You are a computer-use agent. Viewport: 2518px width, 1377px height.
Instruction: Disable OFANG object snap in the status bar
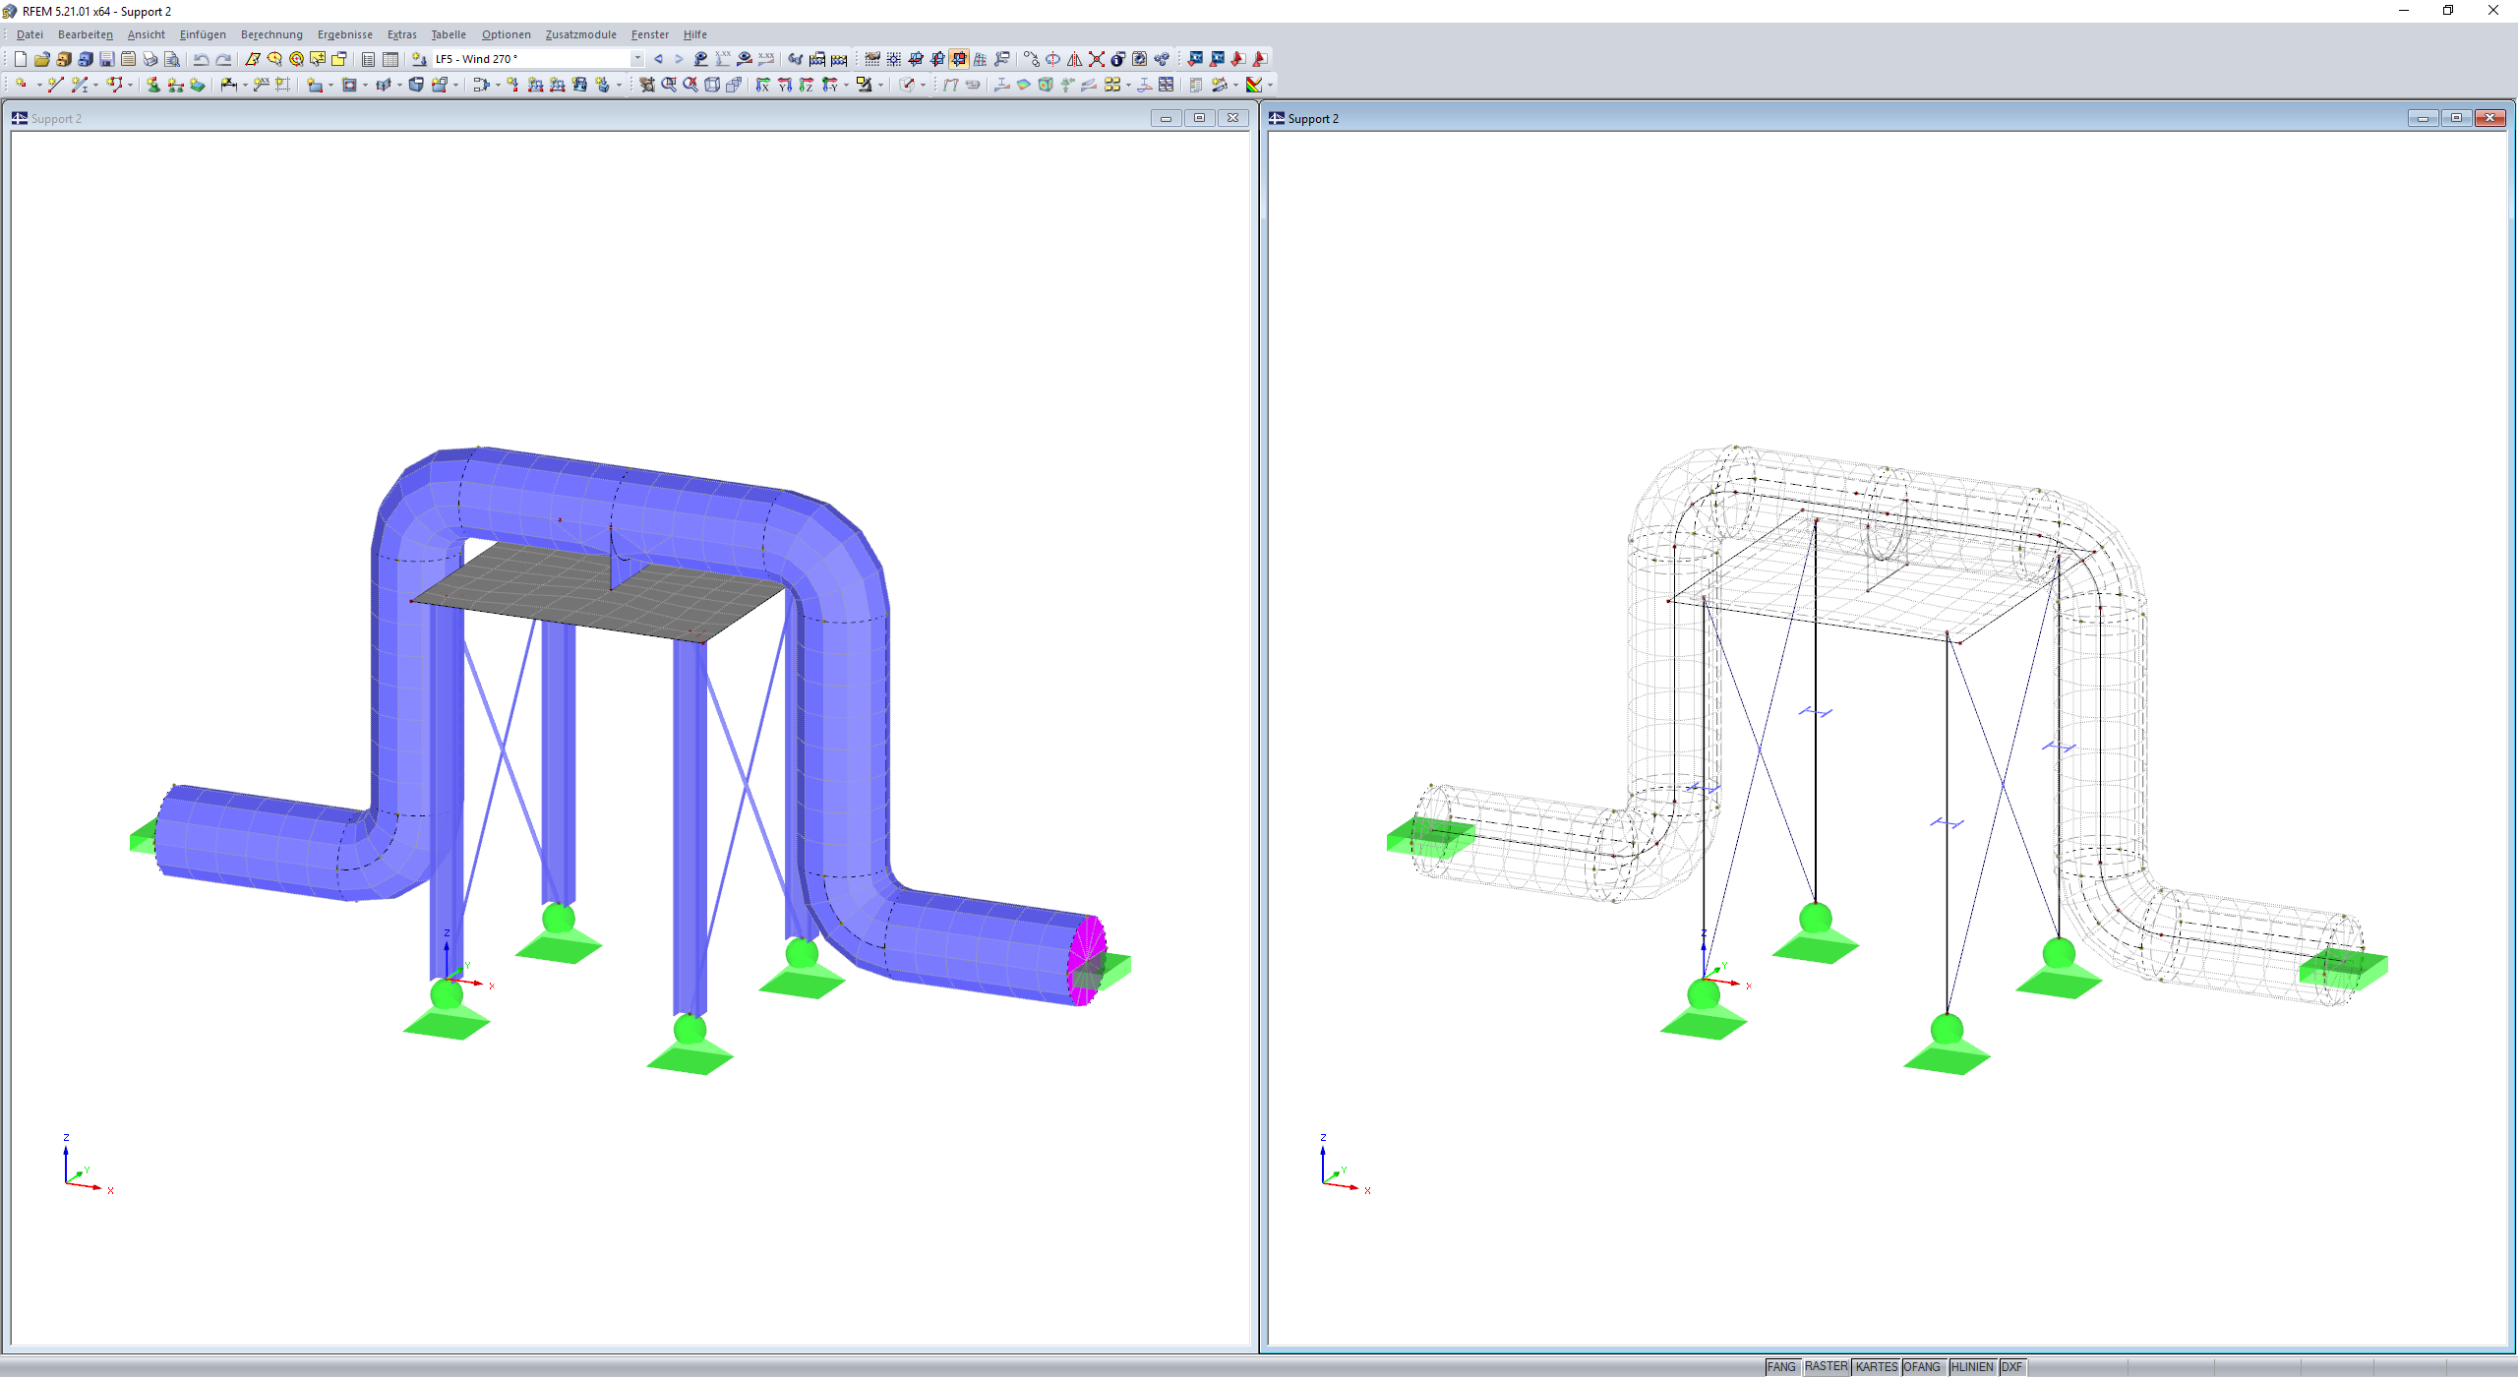tap(1922, 1366)
